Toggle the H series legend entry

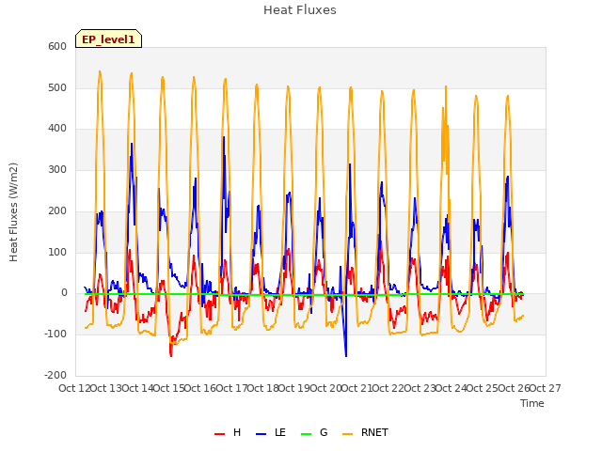tap(228, 432)
